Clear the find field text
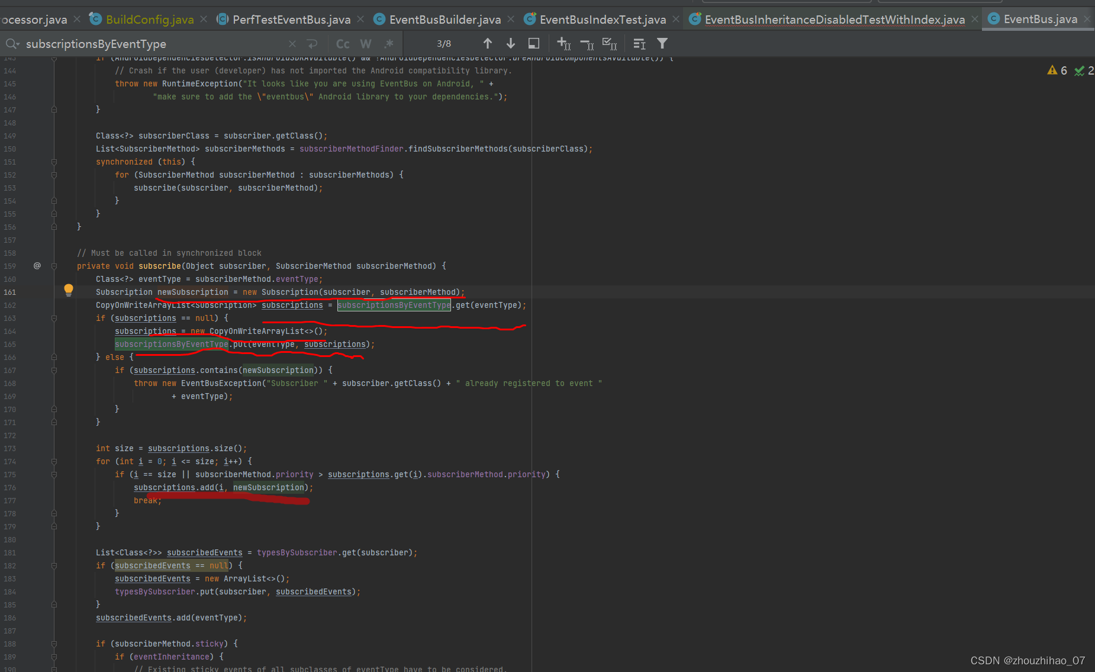Viewport: 1095px width, 672px height. (292, 44)
